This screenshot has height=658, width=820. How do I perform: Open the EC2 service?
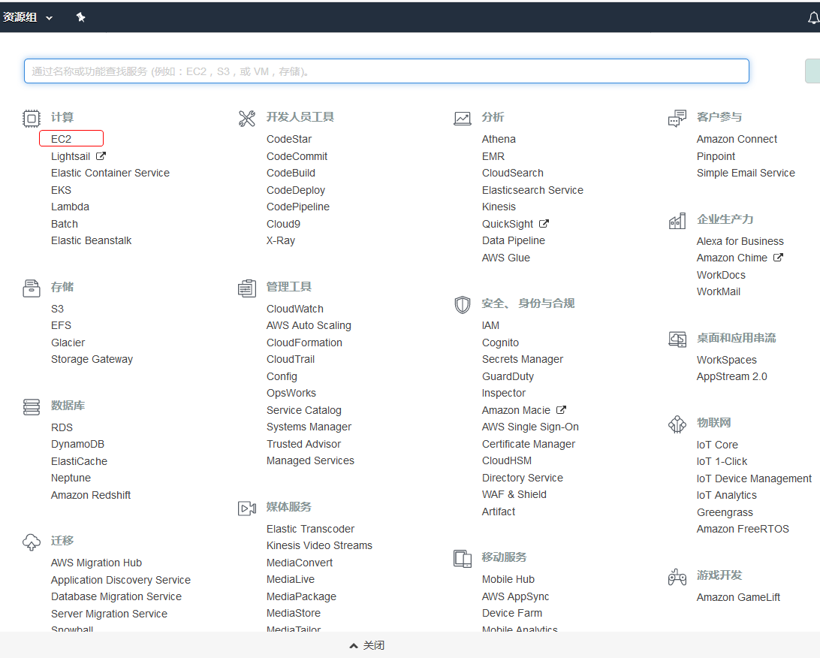[62, 139]
